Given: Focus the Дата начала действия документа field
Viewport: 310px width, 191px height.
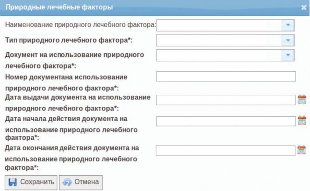Looking at the screenshot, I should pos(226,121).
